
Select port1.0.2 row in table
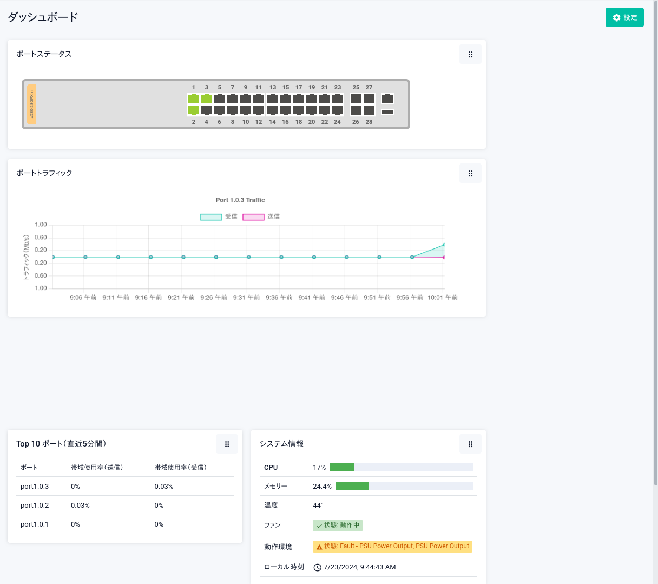coord(35,506)
